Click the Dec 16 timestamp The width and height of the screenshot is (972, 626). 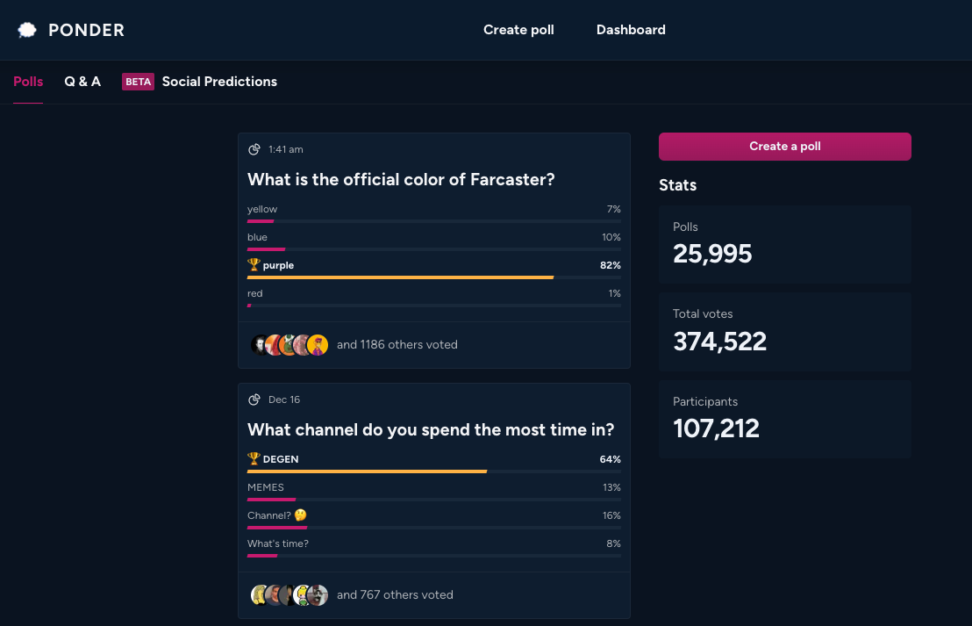[284, 399]
